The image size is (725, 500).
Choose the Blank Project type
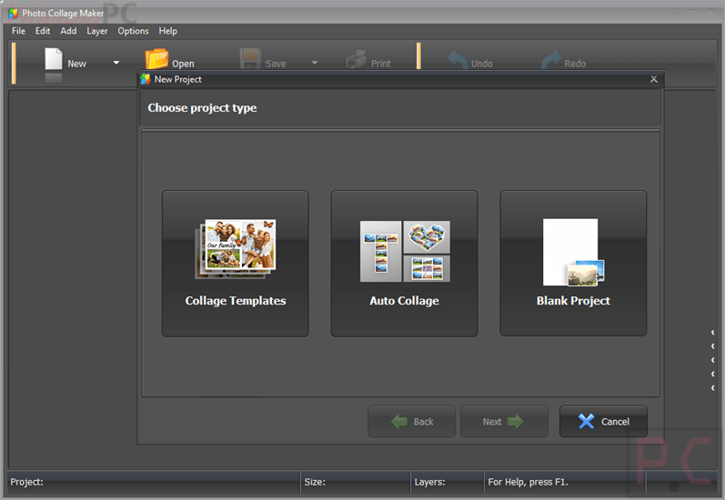pyautogui.click(x=573, y=264)
